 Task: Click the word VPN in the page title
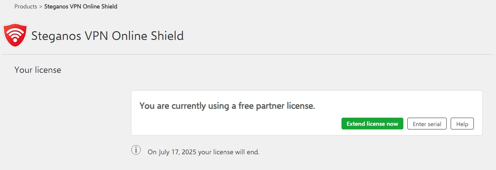(x=97, y=36)
